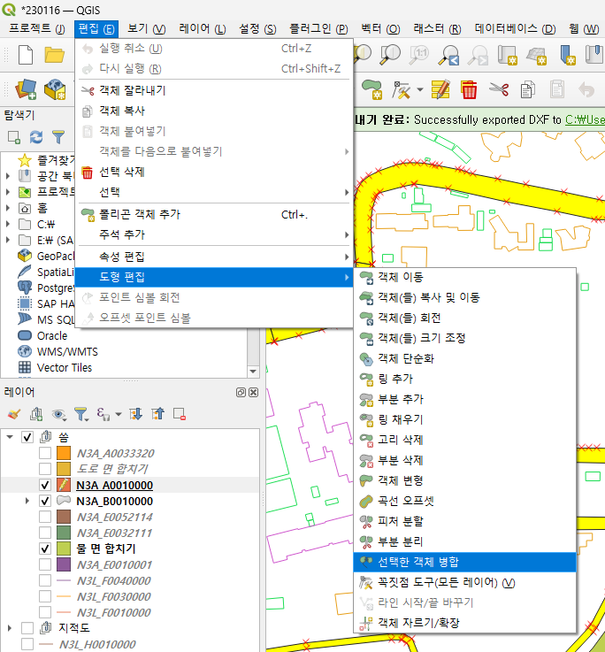Click the green N3A_E0032111 color swatch

click(64, 533)
